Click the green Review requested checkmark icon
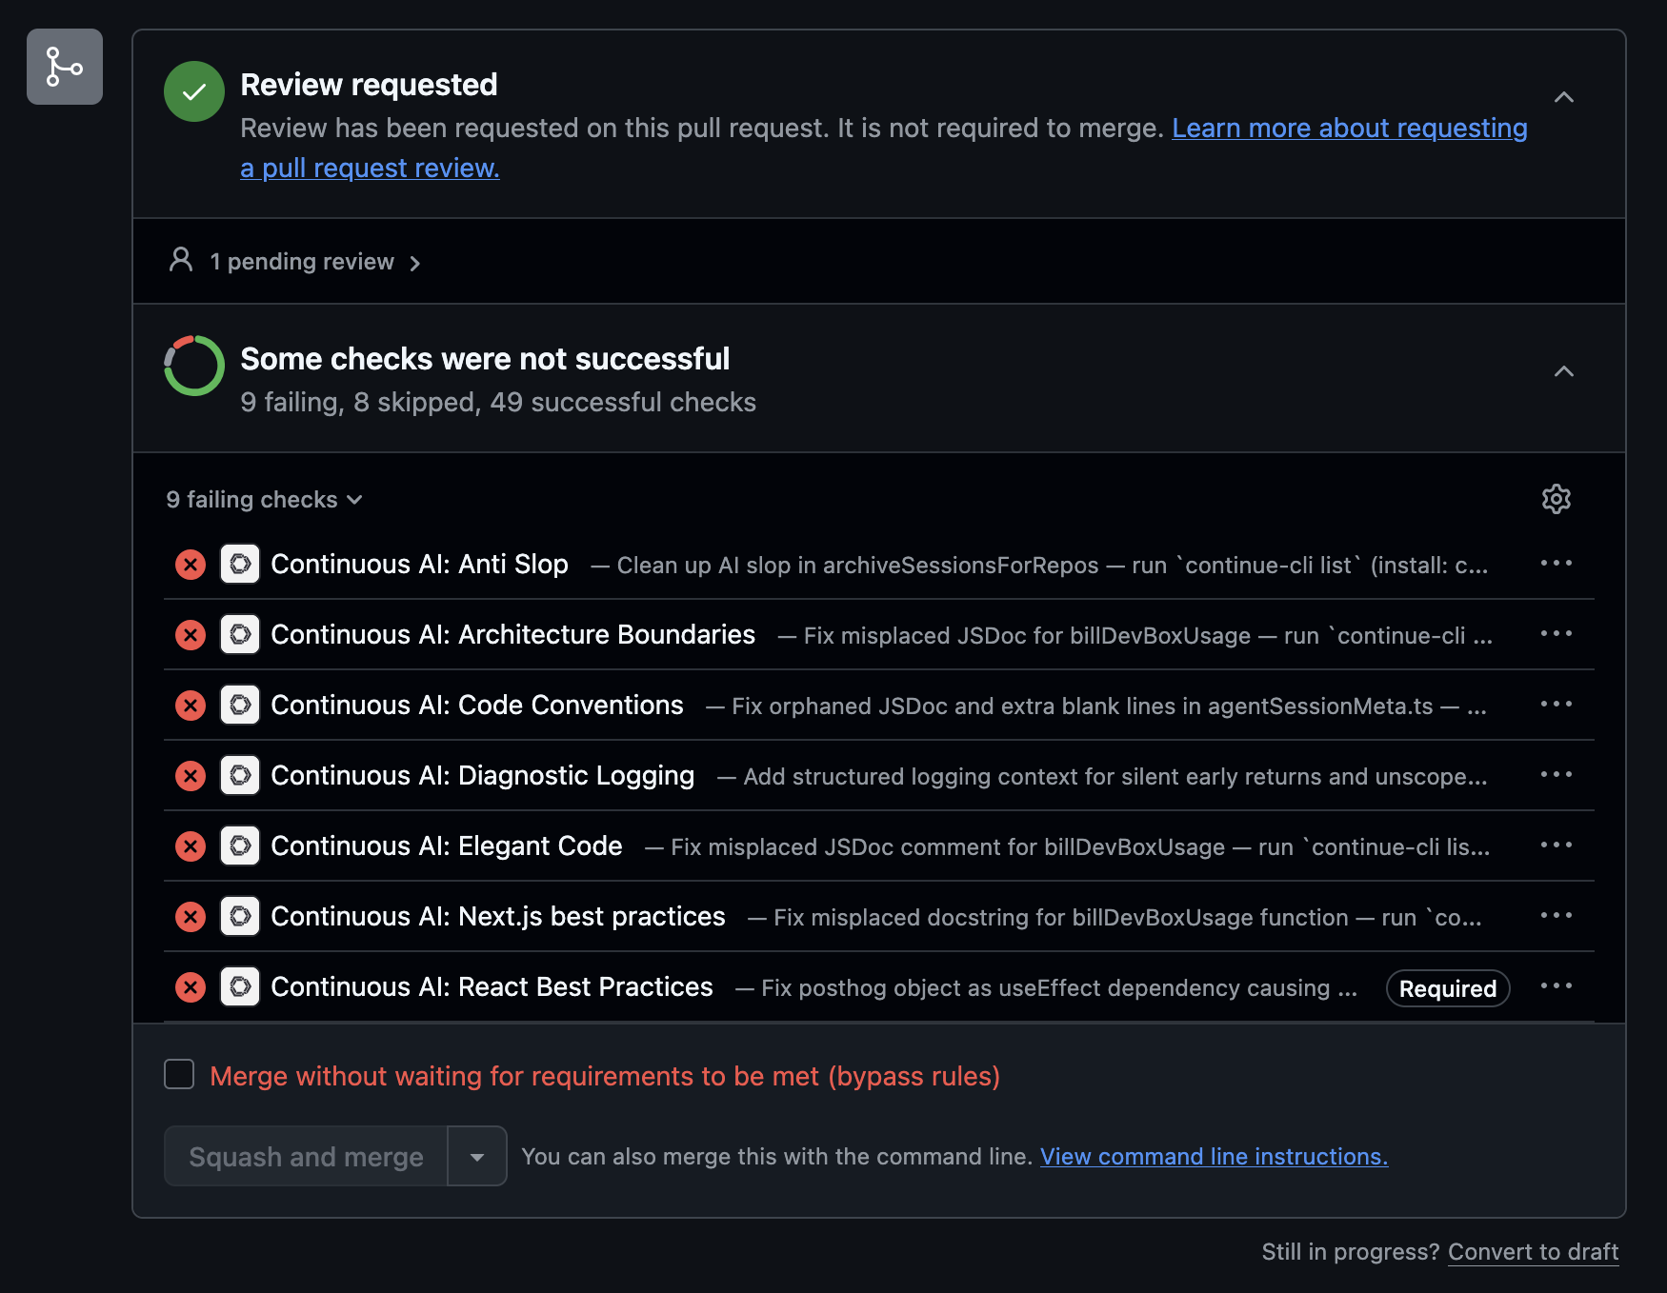Viewport: 1667px width, 1293px height. pyautogui.click(x=193, y=92)
